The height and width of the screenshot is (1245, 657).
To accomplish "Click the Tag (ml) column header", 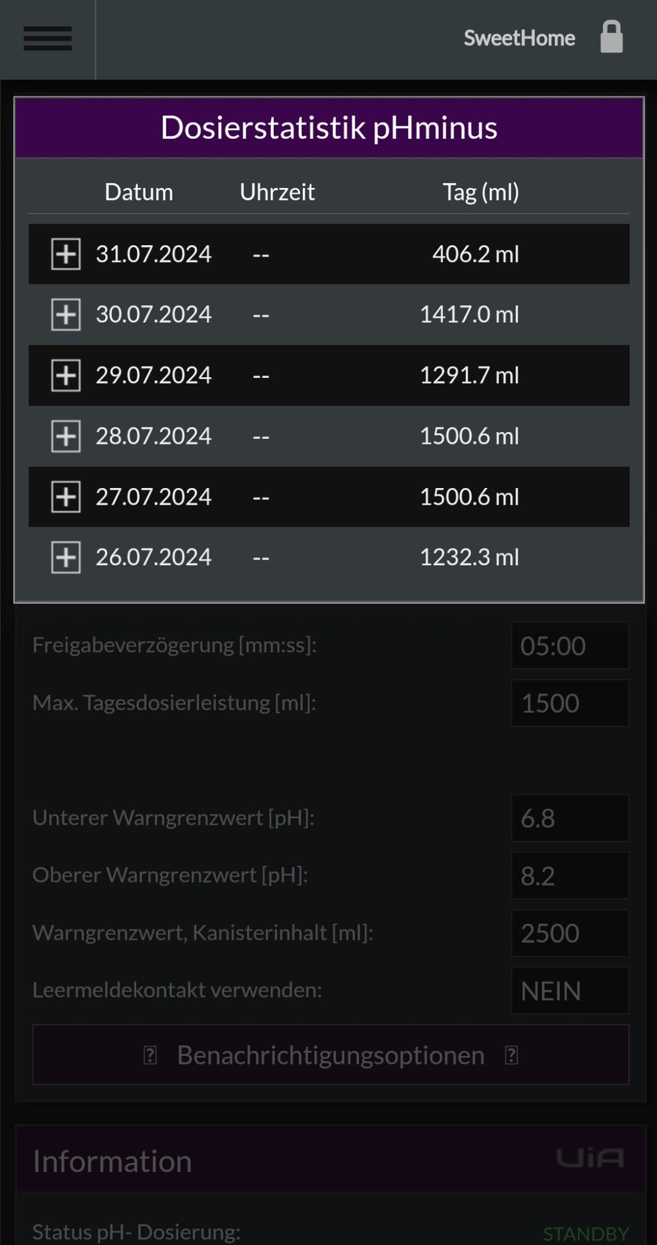I will (x=481, y=192).
